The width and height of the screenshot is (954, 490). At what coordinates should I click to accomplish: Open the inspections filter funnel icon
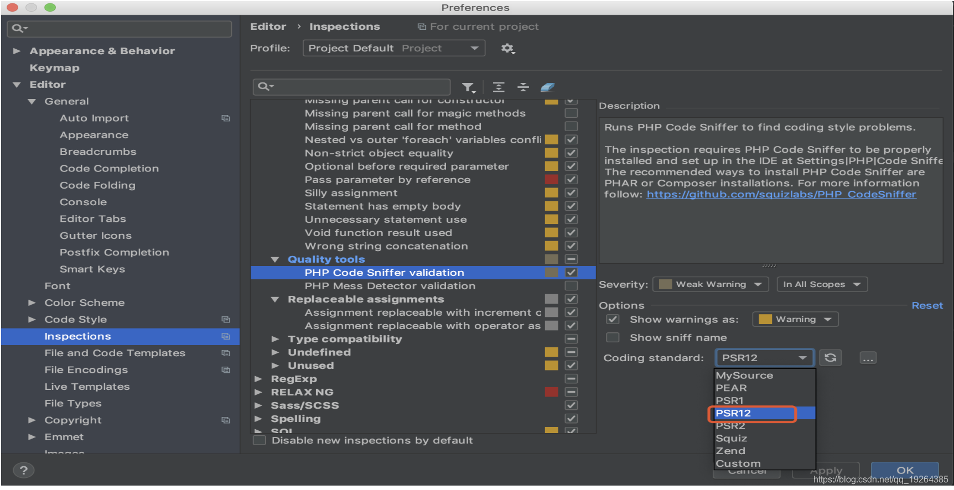(x=469, y=87)
